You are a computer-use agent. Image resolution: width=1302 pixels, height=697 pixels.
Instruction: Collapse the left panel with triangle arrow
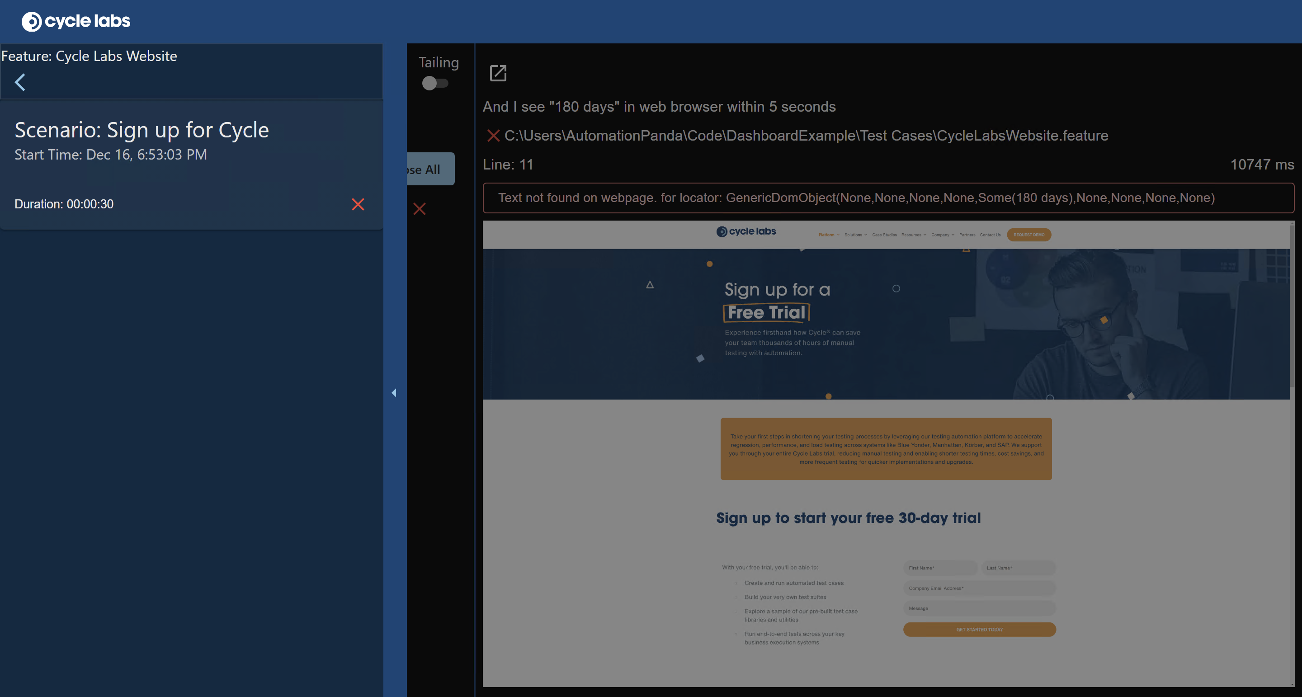394,393
